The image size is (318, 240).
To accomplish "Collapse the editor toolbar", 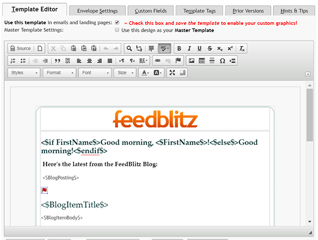I will point(307,74).
